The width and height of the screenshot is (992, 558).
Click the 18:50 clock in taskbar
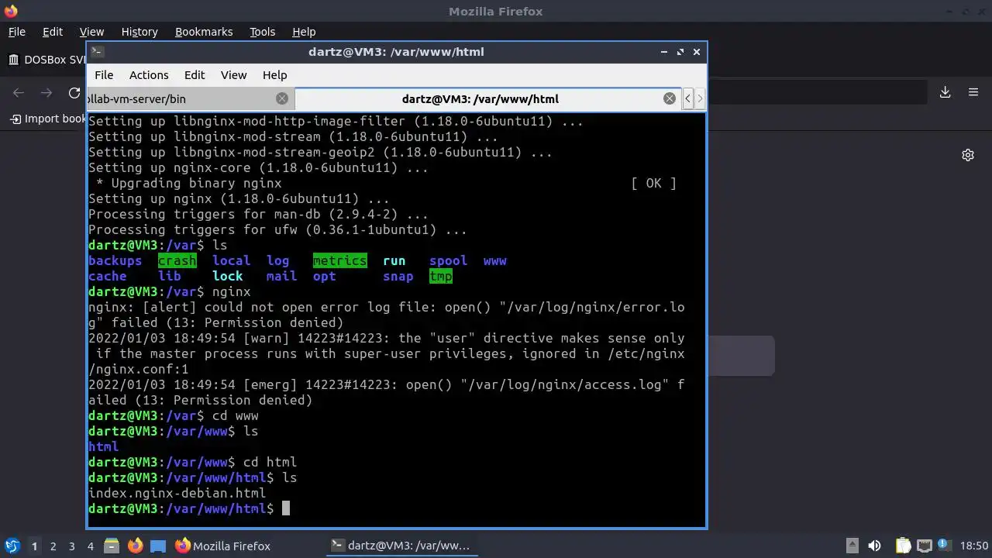pyautogui.click(x=974, y=546)
